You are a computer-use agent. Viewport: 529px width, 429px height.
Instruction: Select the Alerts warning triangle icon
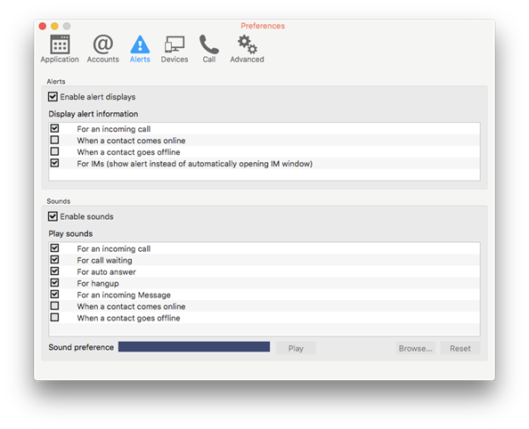click(140, 45)
